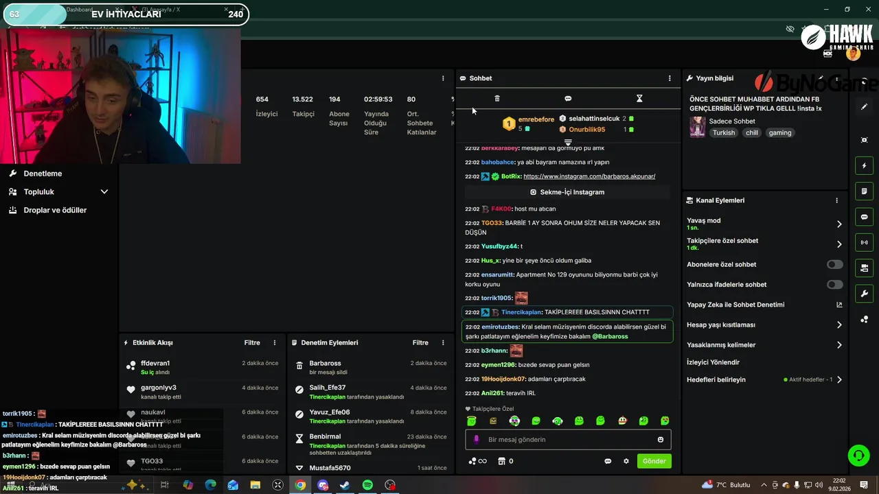Open the Kanal Eylemleri three-dot menu
The width and height of the screenshot is (879, 494).
(x=836, y=200)
